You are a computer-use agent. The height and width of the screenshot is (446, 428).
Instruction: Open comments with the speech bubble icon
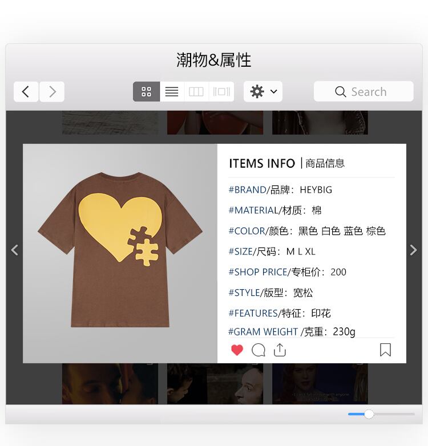tap(259, 350)
